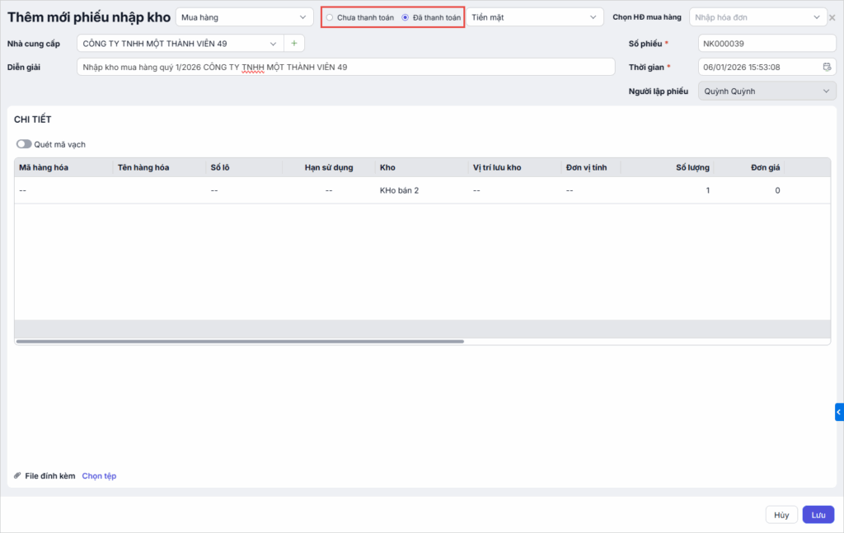Click the Số lô cell in first row

coord(244,190)
